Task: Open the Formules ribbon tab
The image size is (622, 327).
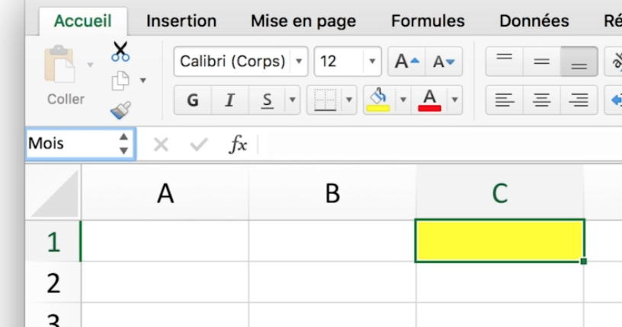Action: pos(428,21)
